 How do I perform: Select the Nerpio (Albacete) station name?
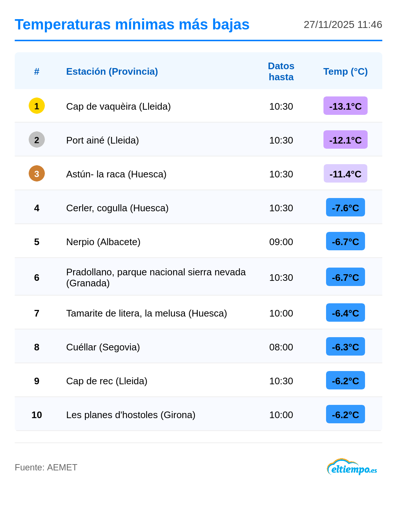coord(103,242)
